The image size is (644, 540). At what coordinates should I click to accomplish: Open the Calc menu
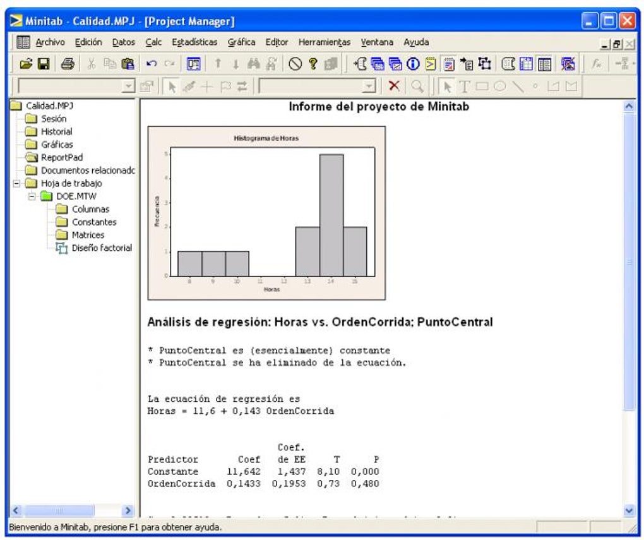[153, 42]
